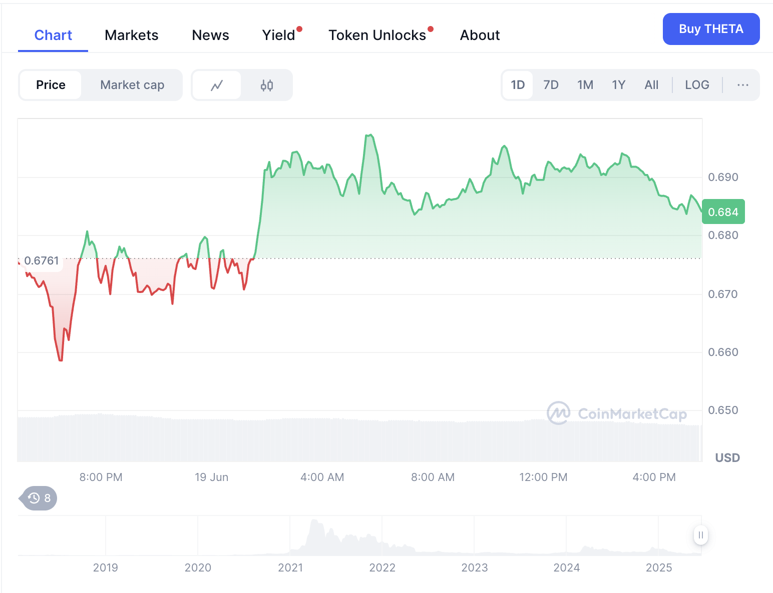Click the CoinMarketCap watermark logo
This screenshot has height=593, width=773.
pos(617,413)
